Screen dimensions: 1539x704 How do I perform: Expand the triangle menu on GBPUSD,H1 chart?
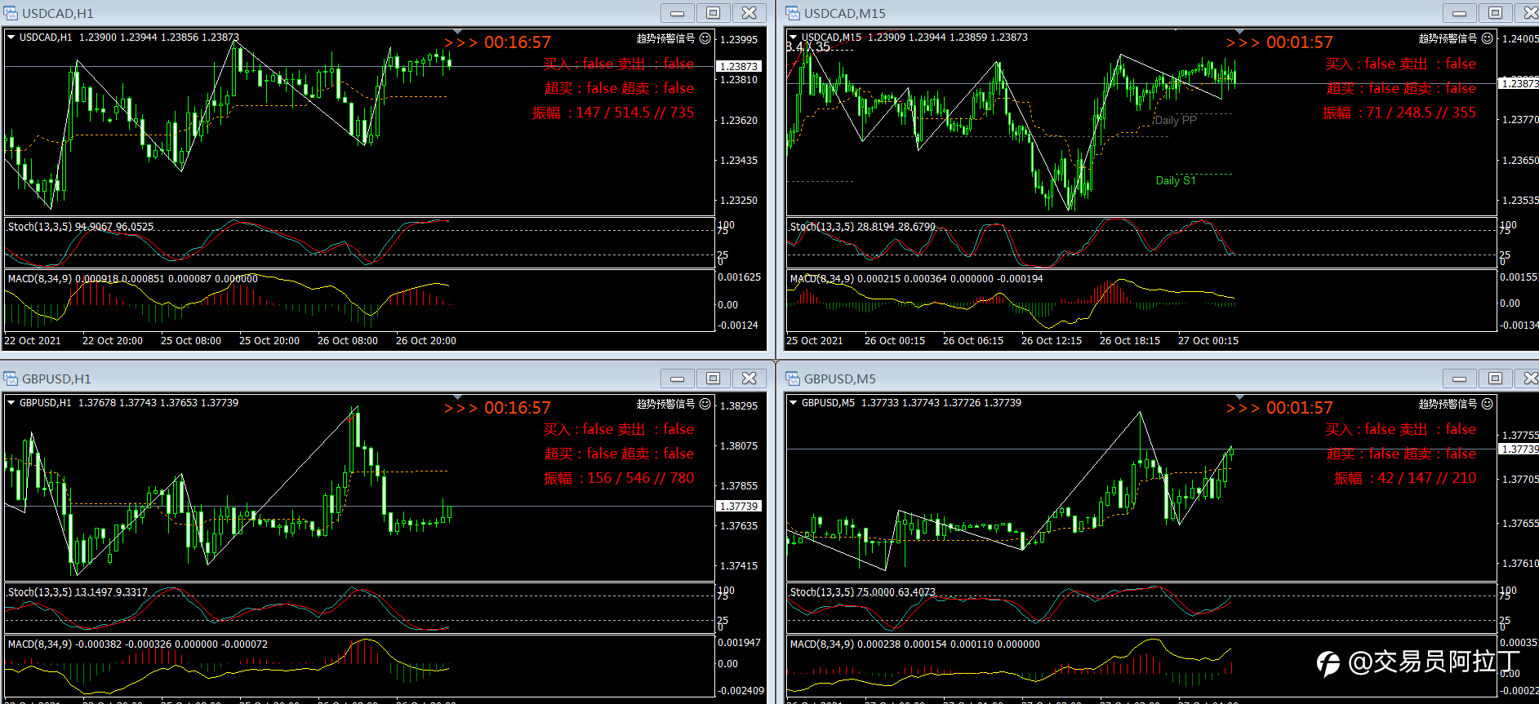(x=11, y=402)
